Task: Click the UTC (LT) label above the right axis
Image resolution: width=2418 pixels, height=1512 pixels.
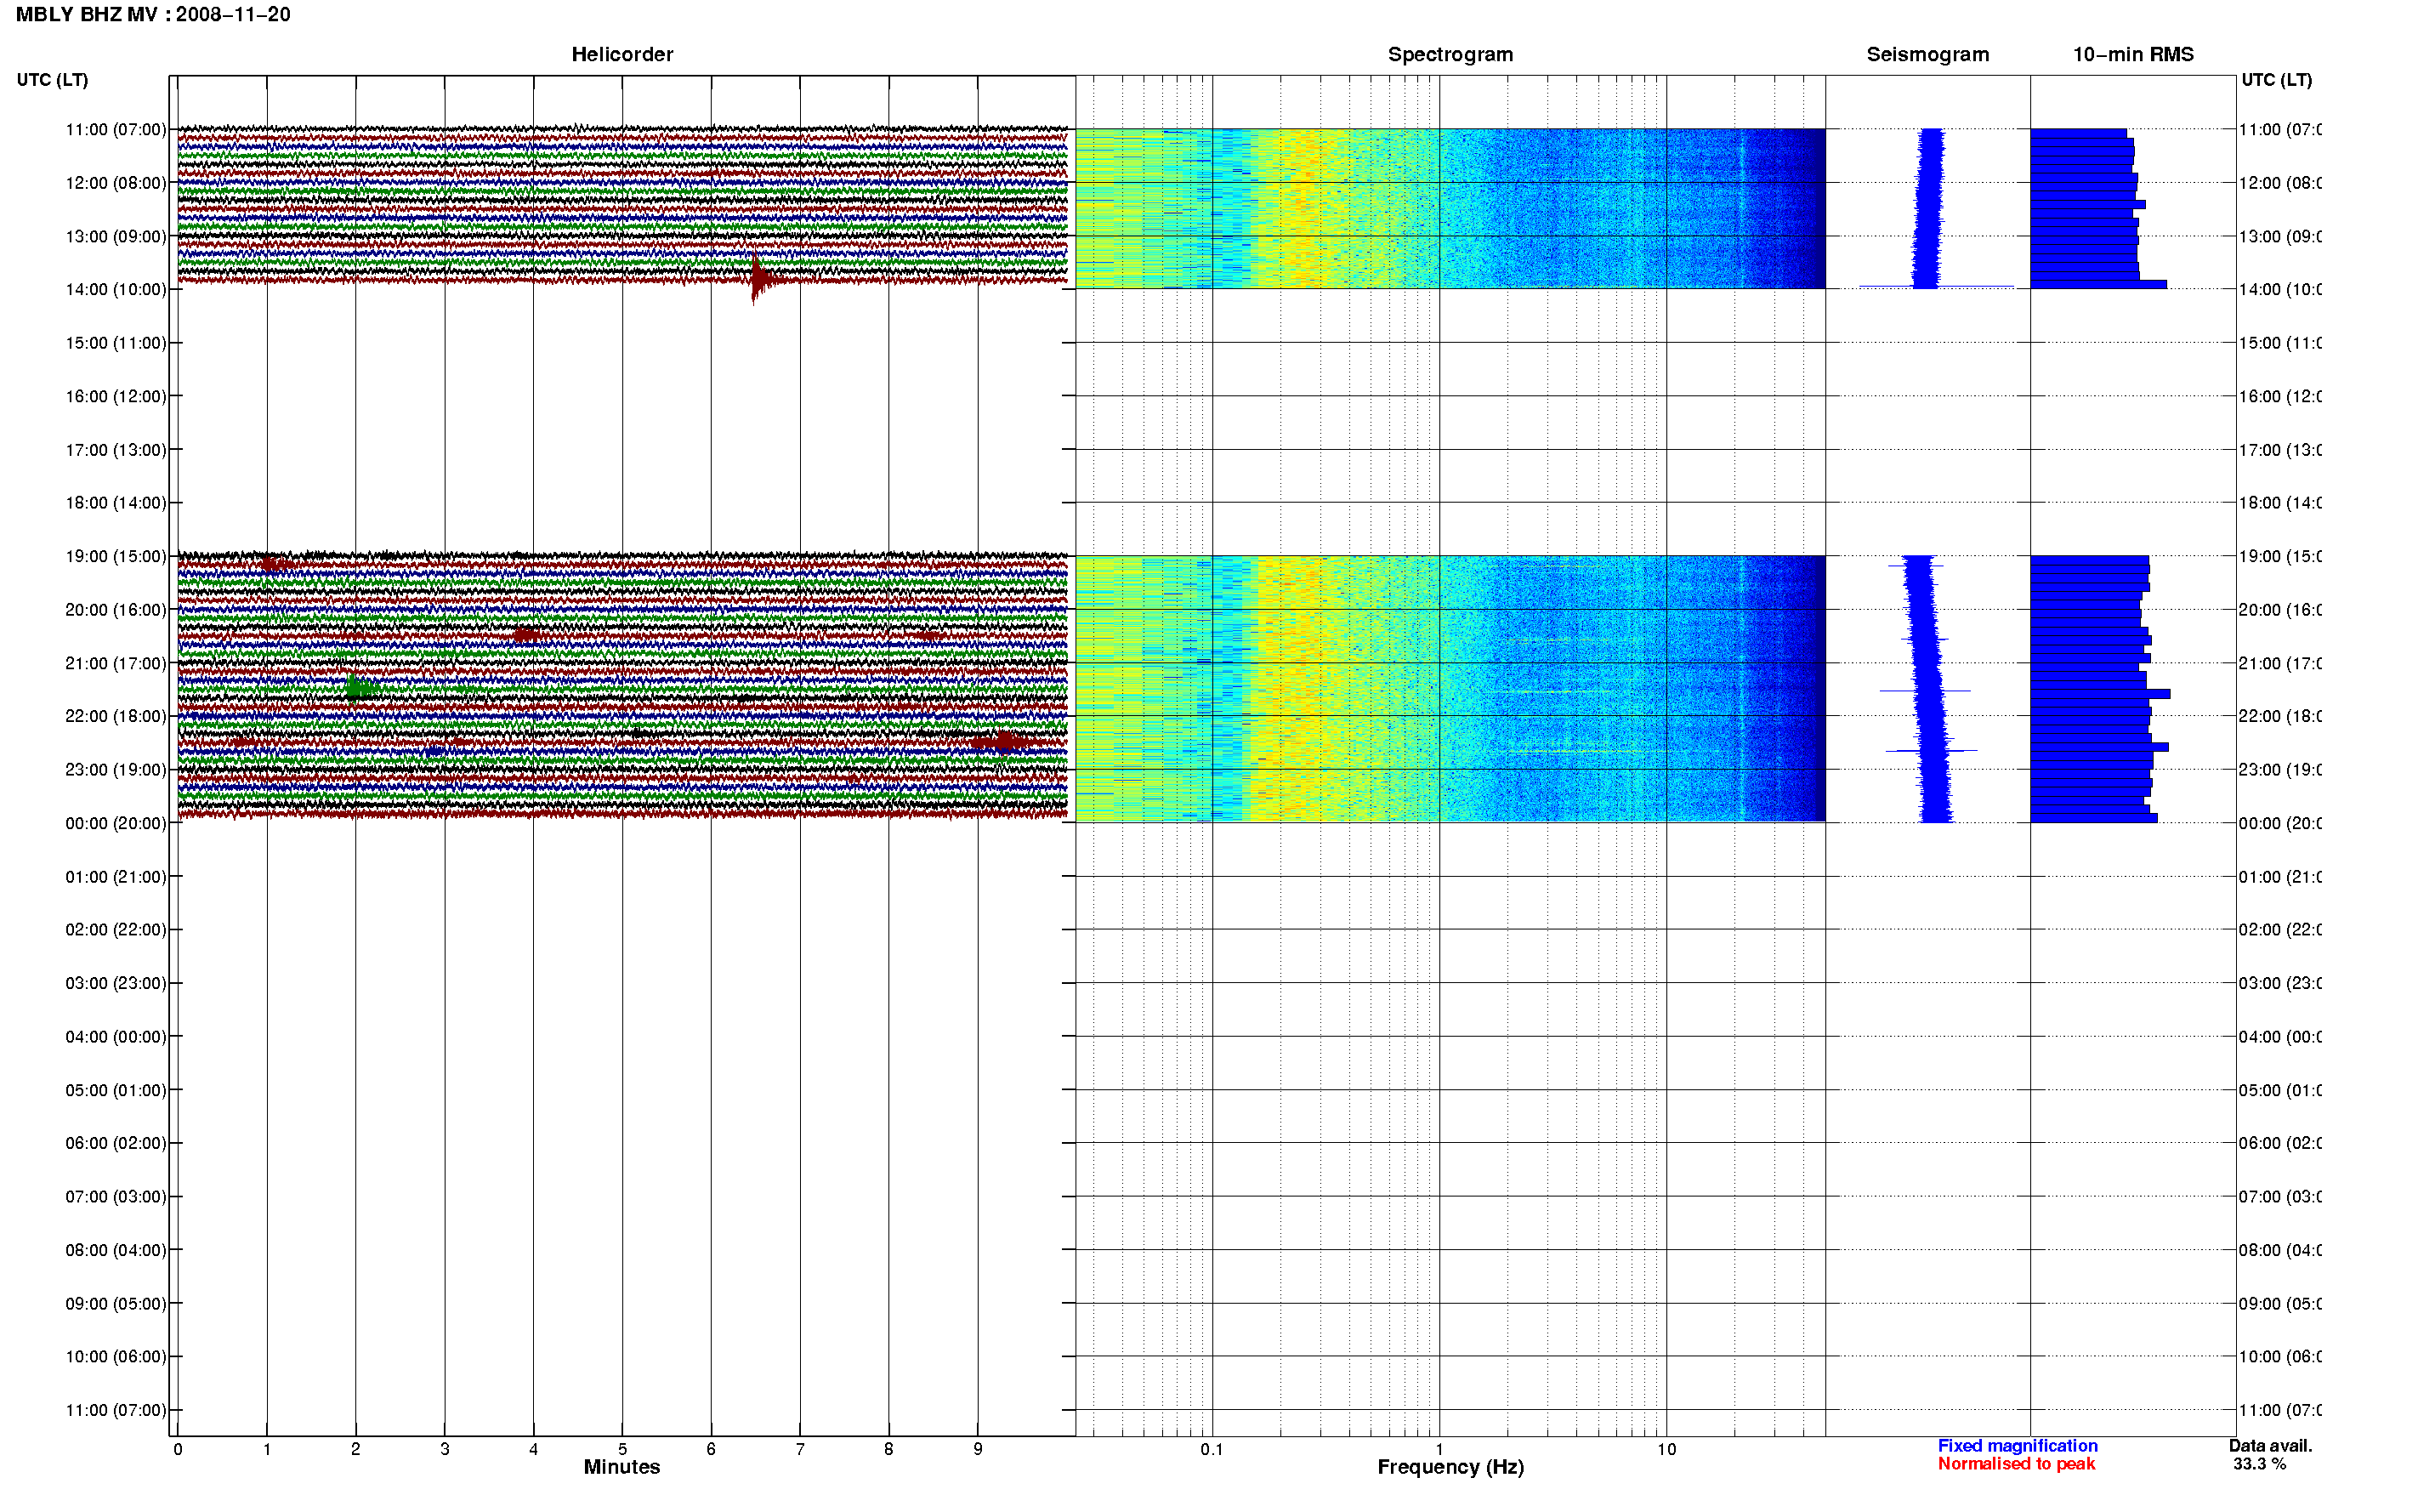Action: [x=2276, y=80]
